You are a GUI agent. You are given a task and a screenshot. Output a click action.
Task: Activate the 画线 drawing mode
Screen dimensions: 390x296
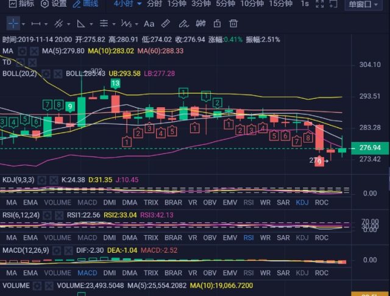point(85,4)
